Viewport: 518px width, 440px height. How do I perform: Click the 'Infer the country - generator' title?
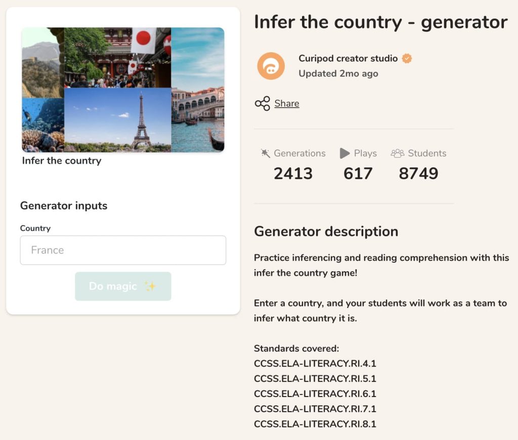380,22
